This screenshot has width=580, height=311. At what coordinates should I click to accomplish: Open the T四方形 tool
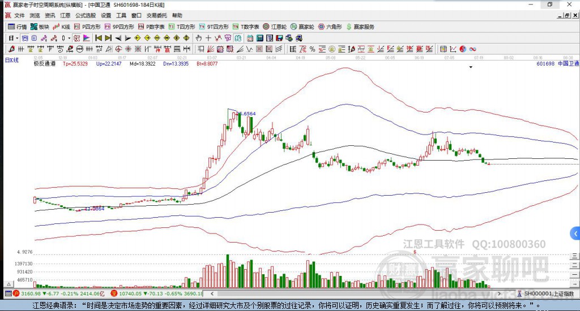tap(182, 27)
